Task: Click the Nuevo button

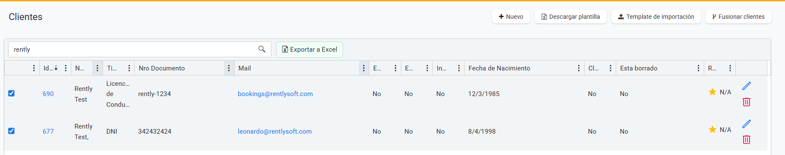Action: tap(511, 17)
